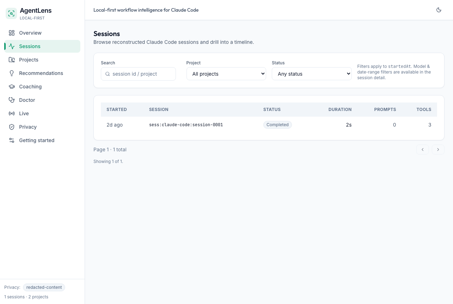Click the tools count "3" cell
The image size is (453, 304).
(x=430, y=125)
